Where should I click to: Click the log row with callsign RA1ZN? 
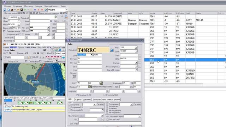148,20
